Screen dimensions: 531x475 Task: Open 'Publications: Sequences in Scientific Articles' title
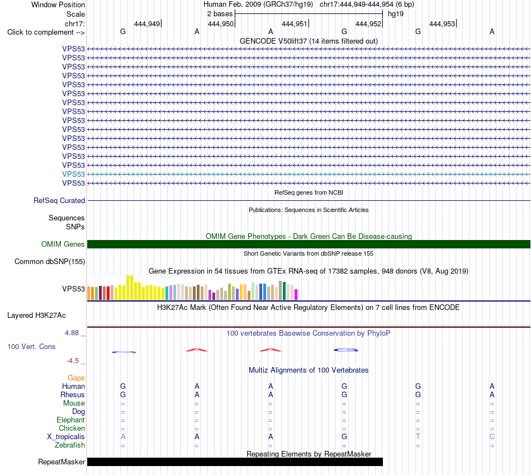pos(309,210)
